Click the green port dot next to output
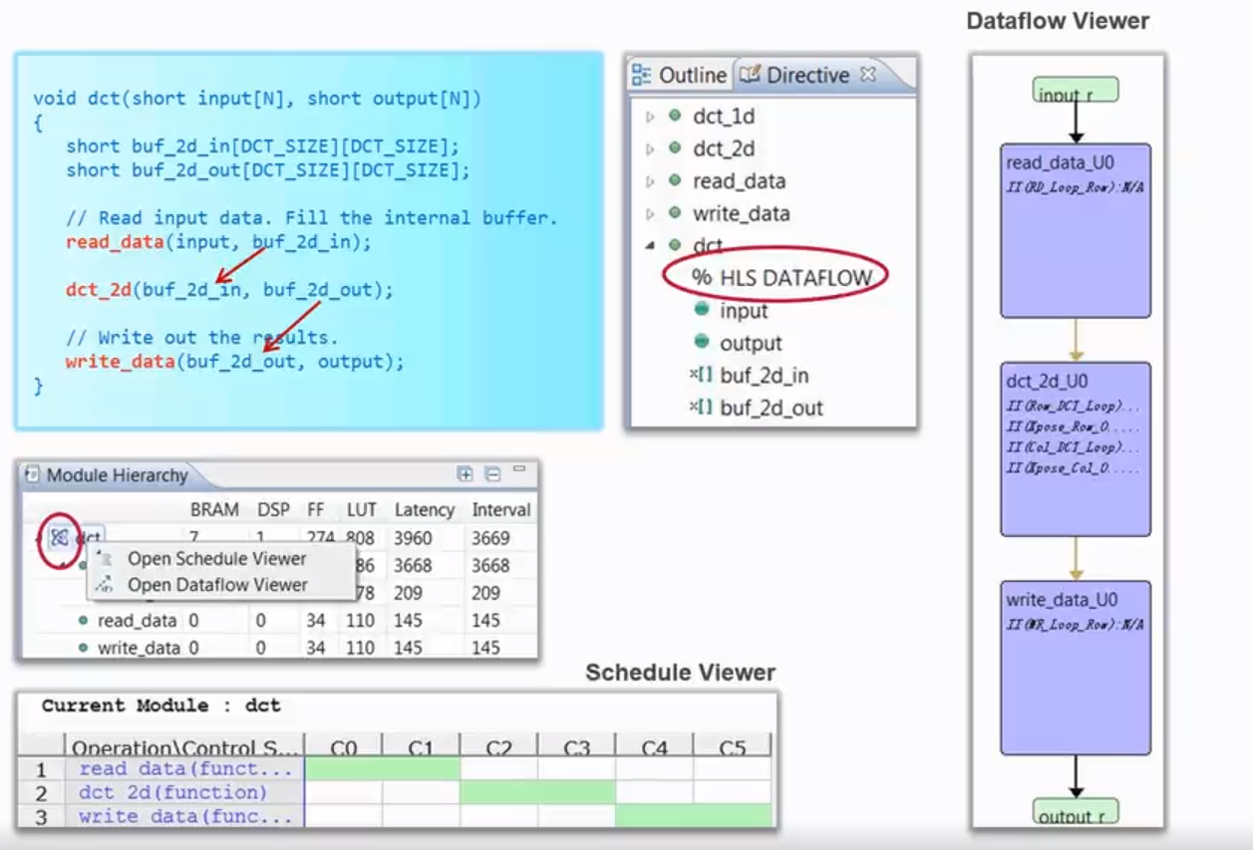The image size is (1253, 850). 703,343
